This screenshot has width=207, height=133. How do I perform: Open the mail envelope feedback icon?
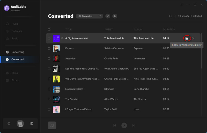pyautogui.click(x=32, y=123)
